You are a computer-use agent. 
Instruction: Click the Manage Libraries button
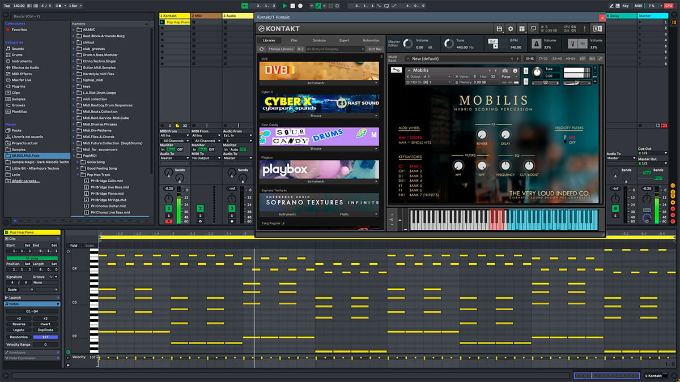pos(281,49)
